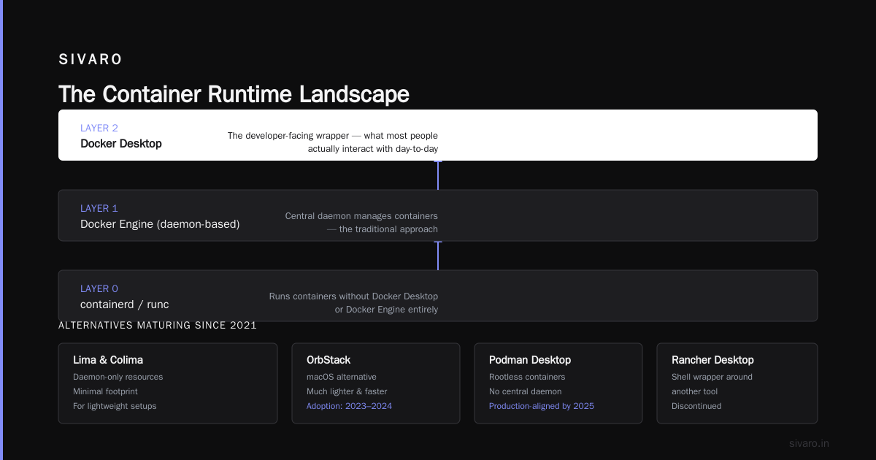This screenshot has width=876, height=460.
Task: Click 'Daemon-only resources' line
Action: coord(118,377)
